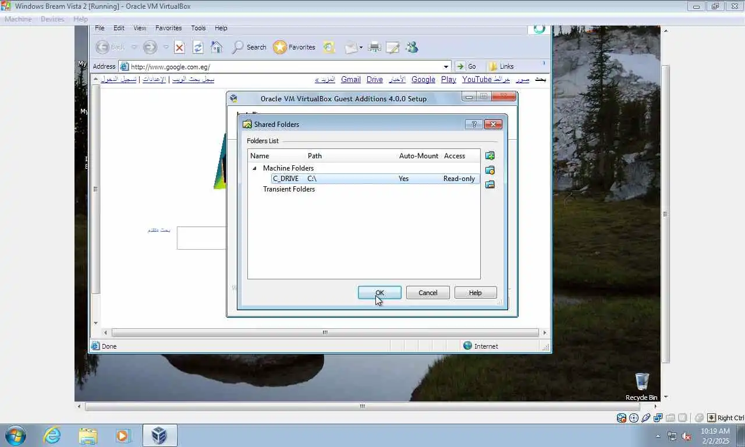Image resolution: width=745 pixels, height=447 pixels.
Task: Click the Mail envelope icon in IE toolbar
Action: 351,47
